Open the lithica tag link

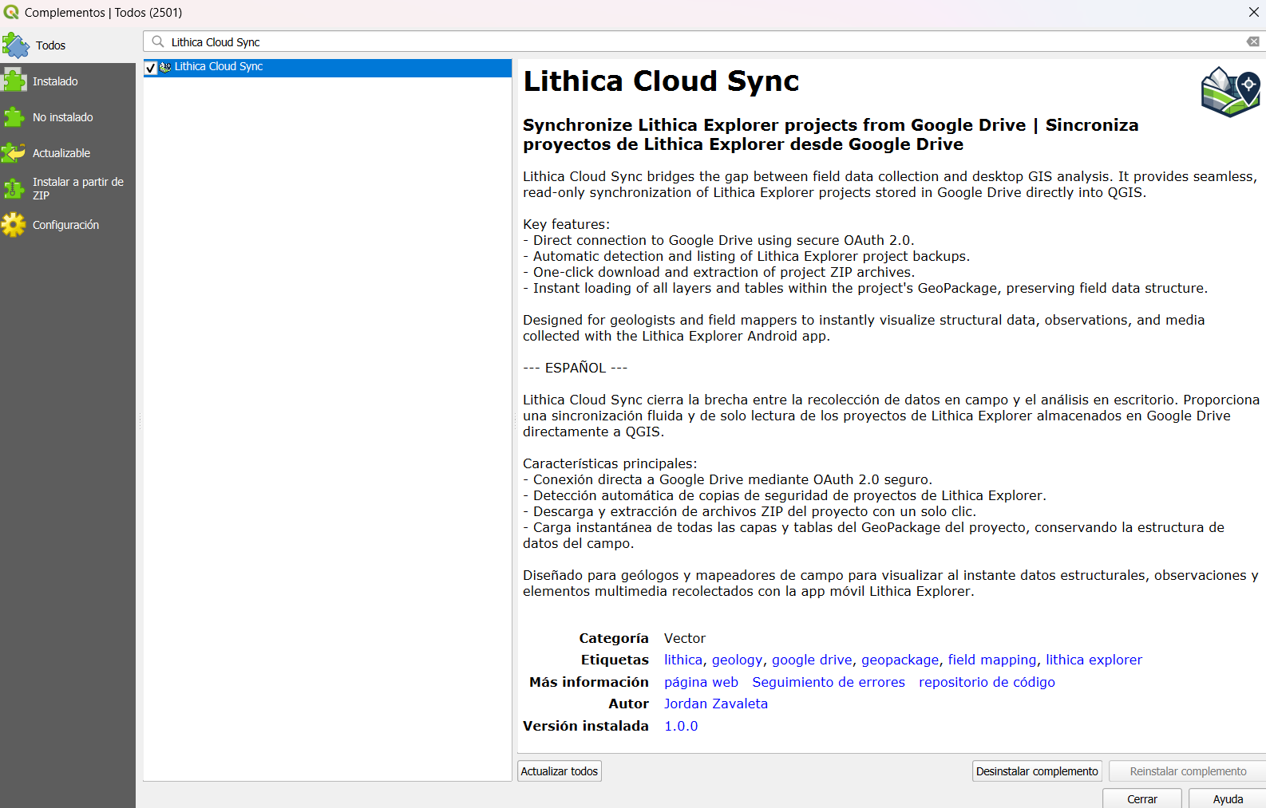pyautogui.click(x=683, y=660)
